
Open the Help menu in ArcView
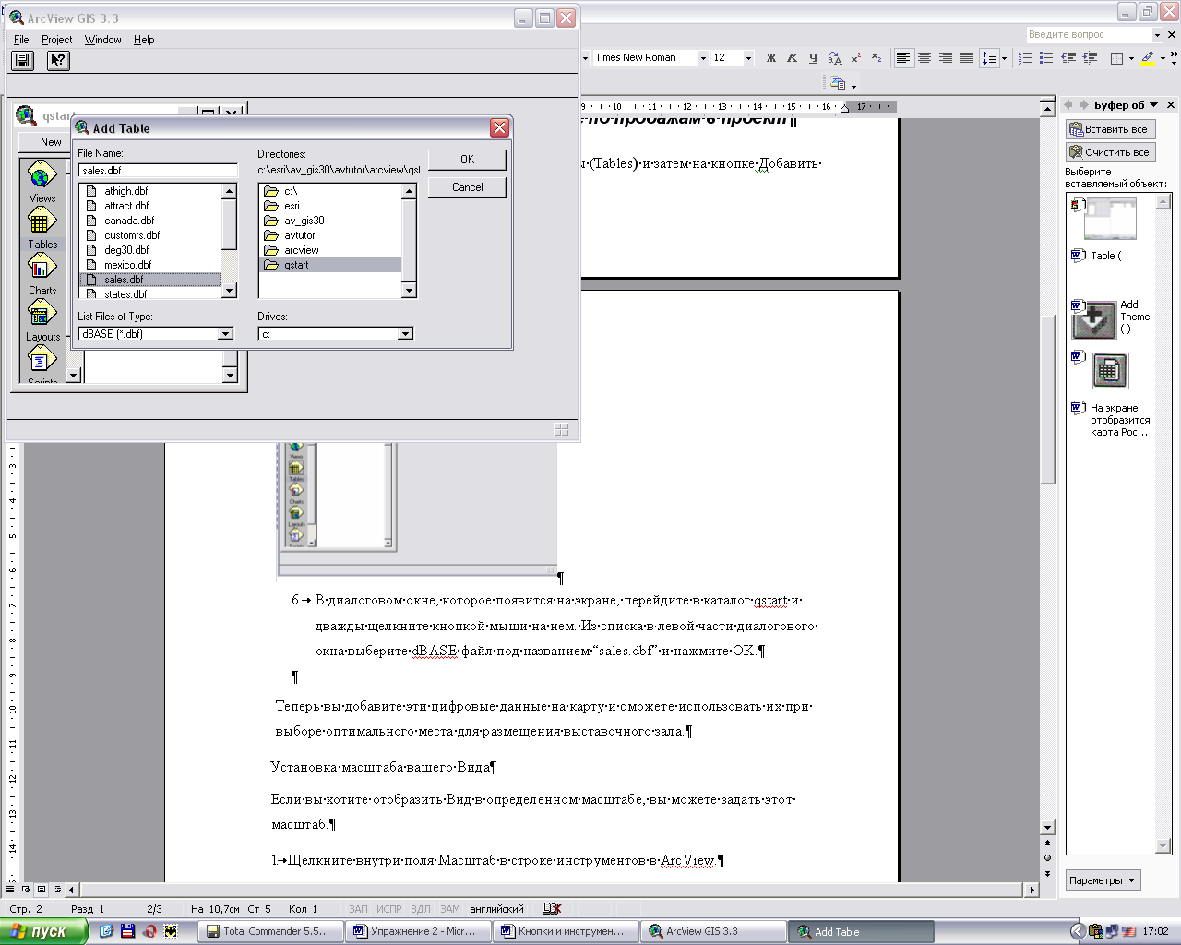tap(144, 40)
